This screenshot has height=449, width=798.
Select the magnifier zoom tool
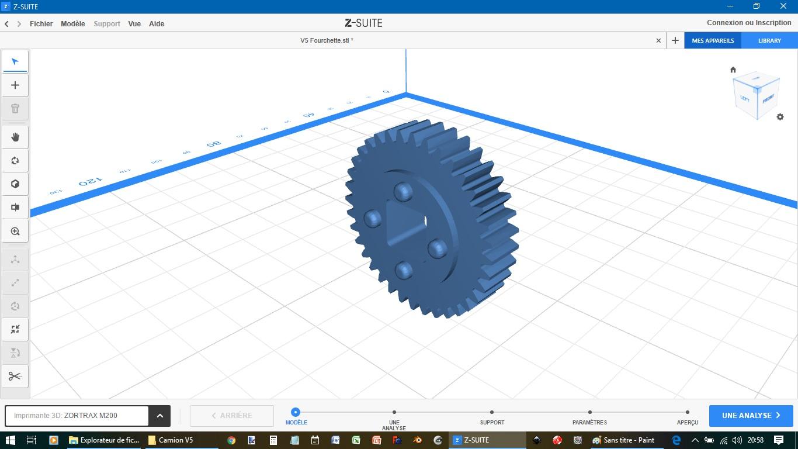click(x=15, y=231)
